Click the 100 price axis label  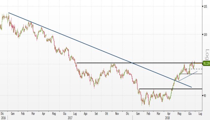pos(206,34)
